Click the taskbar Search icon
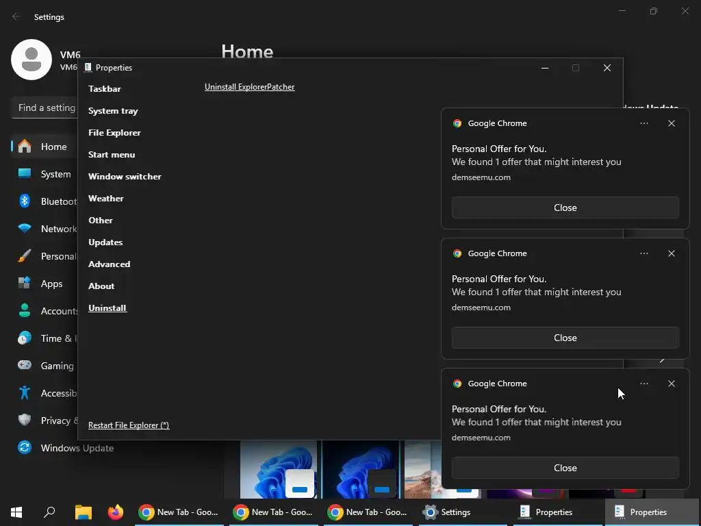701x526 pixels. click(49, 512)
